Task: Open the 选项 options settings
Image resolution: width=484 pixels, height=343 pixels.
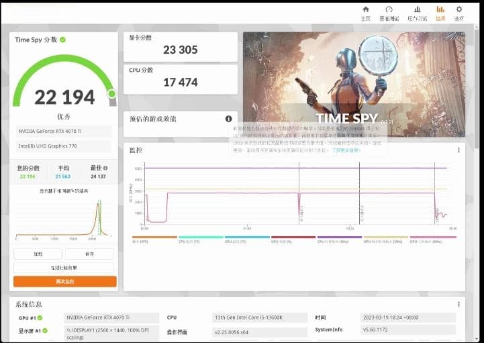Action: pyautogui.click(x=459, y=13)
